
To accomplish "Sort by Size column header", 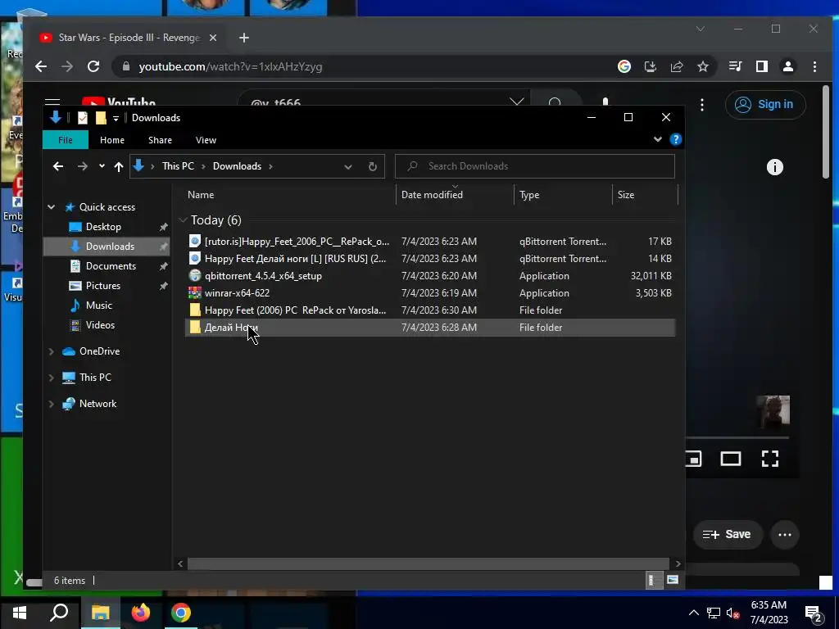I will point(645,195).
